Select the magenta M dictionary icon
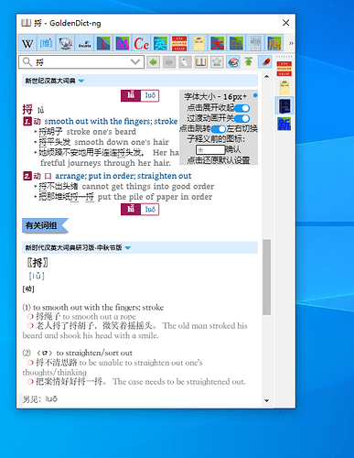354x458 pixels. click(123, 43)
